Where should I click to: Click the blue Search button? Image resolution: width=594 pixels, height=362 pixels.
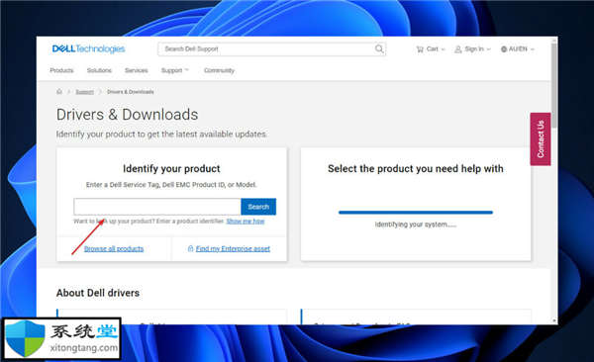point(258,207)
